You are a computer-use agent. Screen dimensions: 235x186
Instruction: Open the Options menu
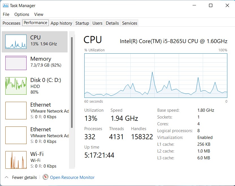(21, 14)
